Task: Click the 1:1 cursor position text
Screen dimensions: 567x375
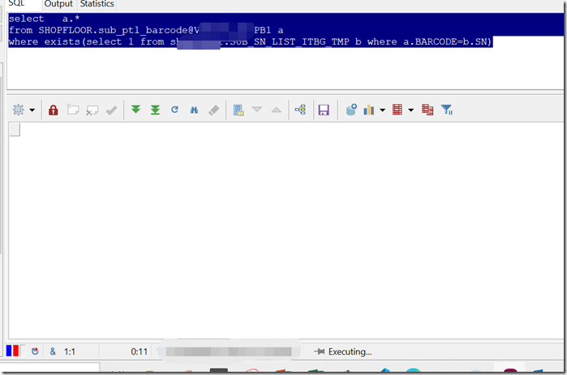Action: click(x=70, y=351)
